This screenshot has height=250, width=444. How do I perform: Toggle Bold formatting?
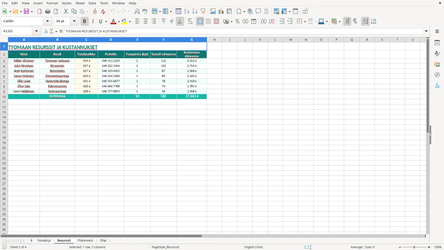pos(84,21)
